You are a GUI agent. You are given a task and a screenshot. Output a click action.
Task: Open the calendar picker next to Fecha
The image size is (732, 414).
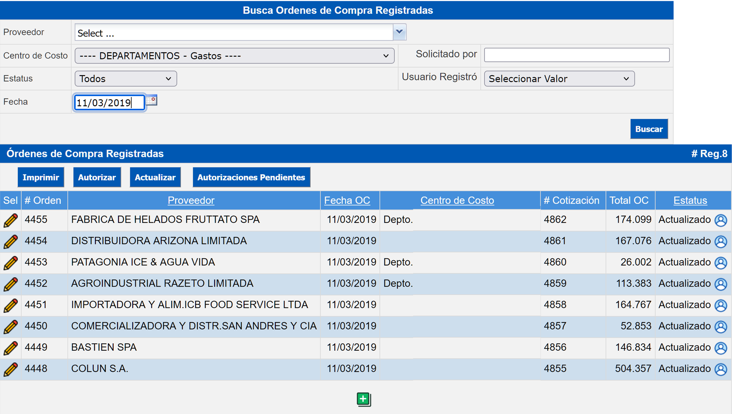coord(152,101)
